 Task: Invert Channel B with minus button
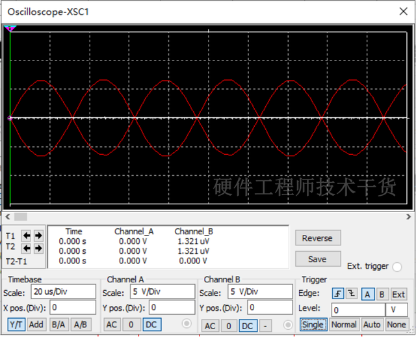(x=265, y=326)
